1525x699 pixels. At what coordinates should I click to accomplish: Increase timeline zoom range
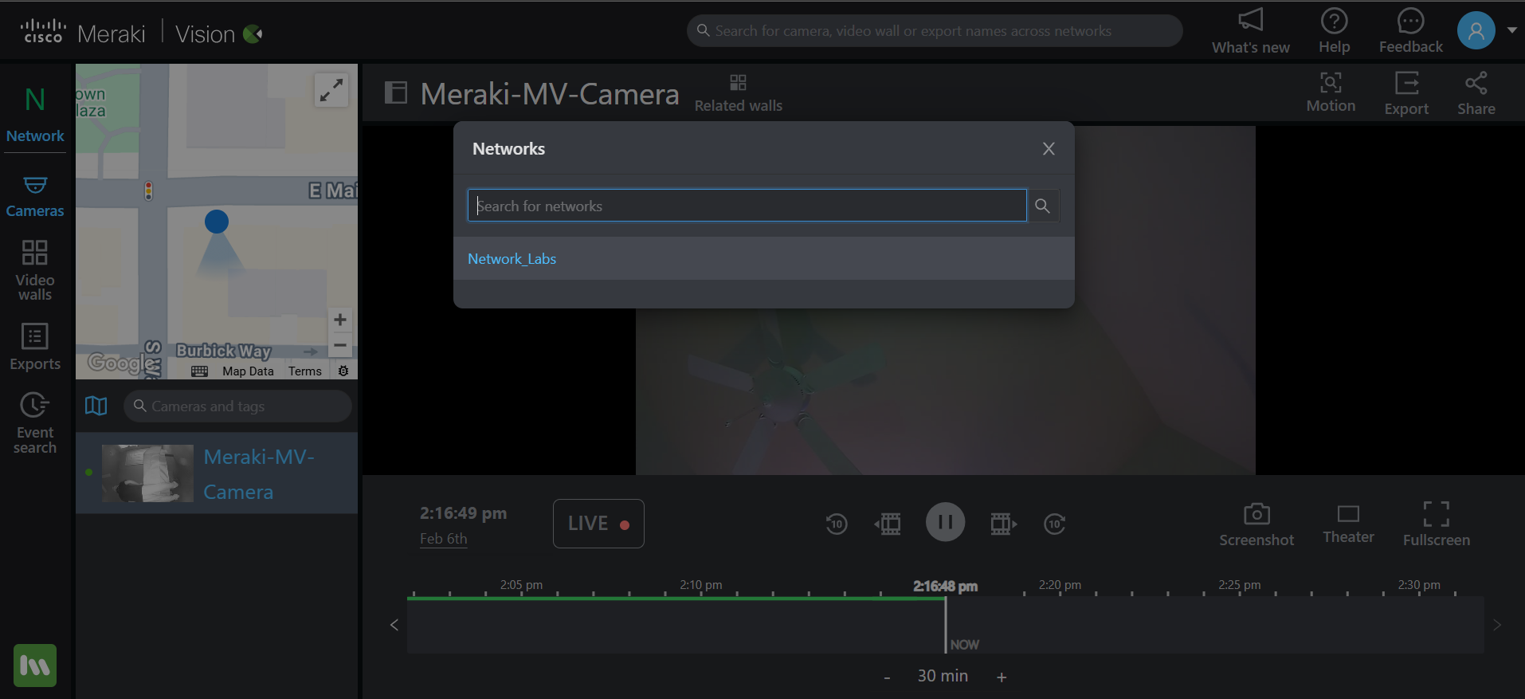[x=1002, y=677]
